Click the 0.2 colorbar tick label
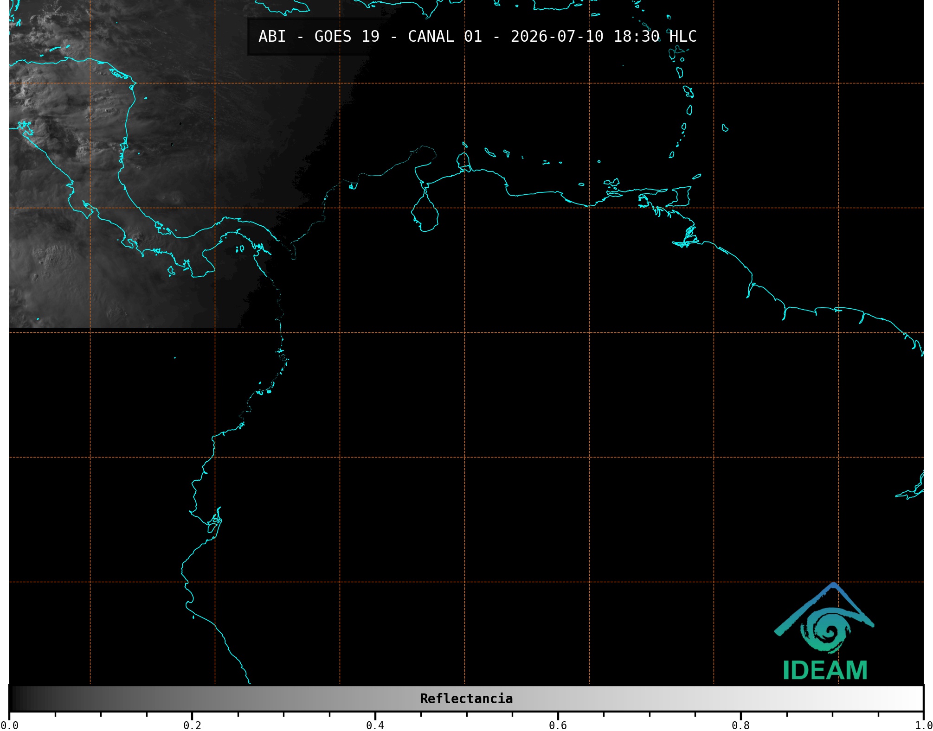The width and height of the screenshot is (933, 731). tap(192, 725)
